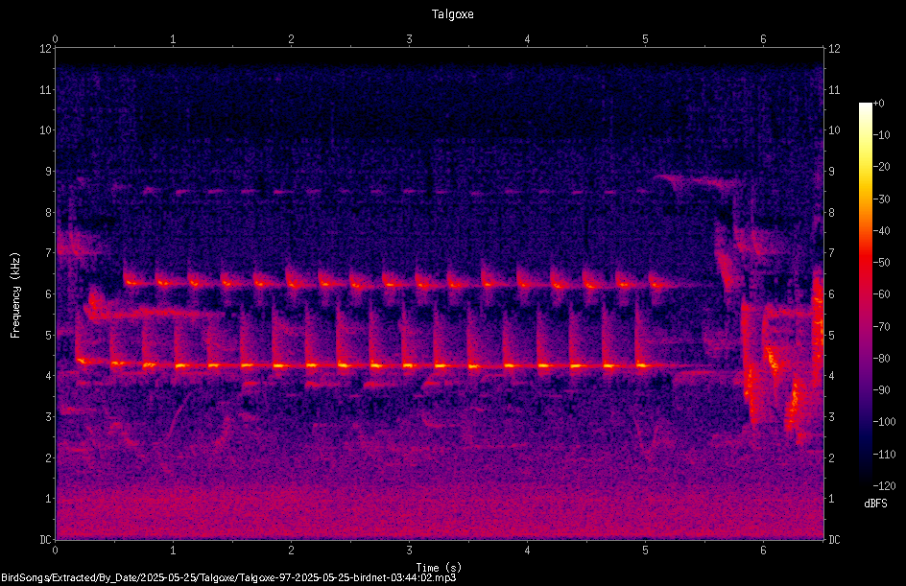Click the -120 label at the bottom of the color scale
This screenshot has width=906, height=586.
(884, 485)
